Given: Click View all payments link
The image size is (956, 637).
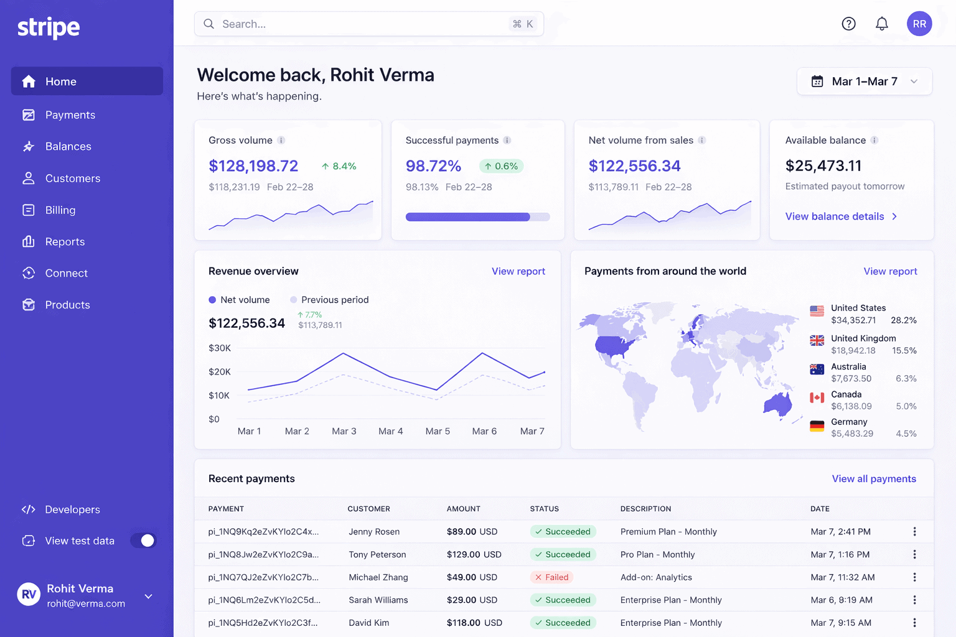Looking at the screenshot, I should click(873, 479).
